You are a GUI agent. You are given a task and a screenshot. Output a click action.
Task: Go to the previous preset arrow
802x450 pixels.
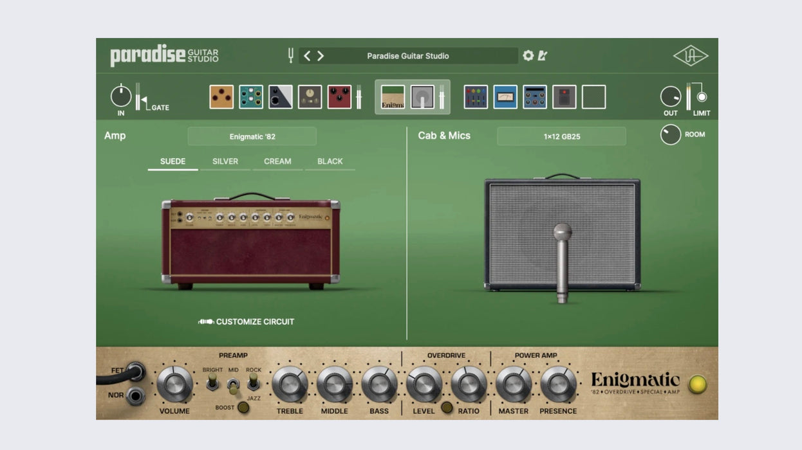(x=306, y=56)
